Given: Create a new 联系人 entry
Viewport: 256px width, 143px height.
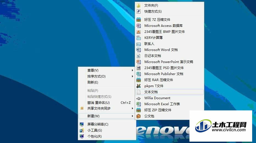Looking at the screenshot, I should tap(169, 44).
